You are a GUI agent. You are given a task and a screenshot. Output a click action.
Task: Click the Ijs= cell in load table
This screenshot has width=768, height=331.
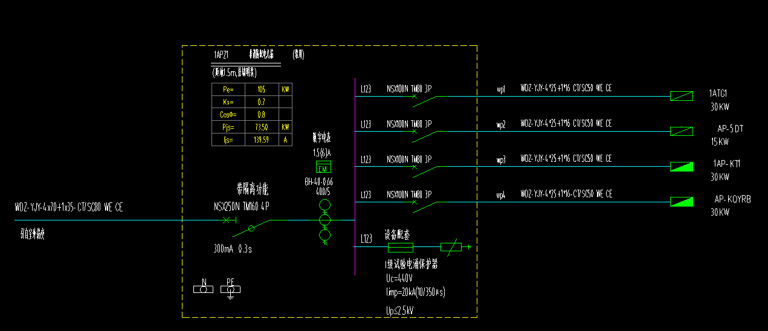tap(228, 140)
